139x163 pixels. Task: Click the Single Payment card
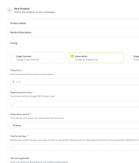[38, 58]
